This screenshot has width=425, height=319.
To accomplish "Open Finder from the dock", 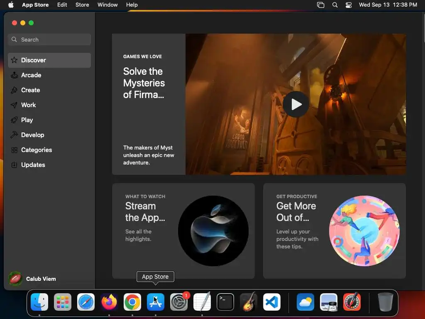I will point(39,302).
